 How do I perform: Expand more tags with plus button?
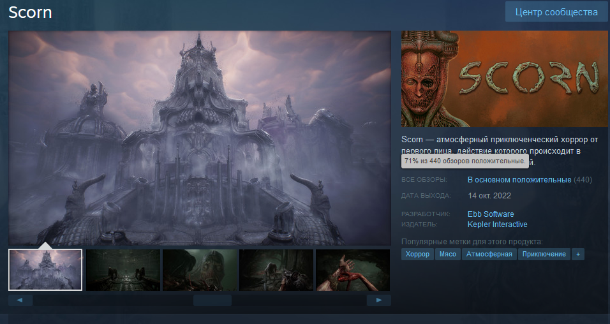click(577, 254)
